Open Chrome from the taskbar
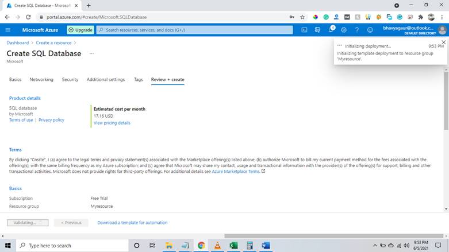Viewport: 449px width, 252px height. click(x=201, y=246)
